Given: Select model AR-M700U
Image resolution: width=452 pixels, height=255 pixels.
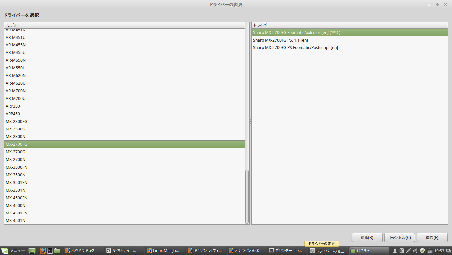Looking at the screenshot, I should point(124,99).
